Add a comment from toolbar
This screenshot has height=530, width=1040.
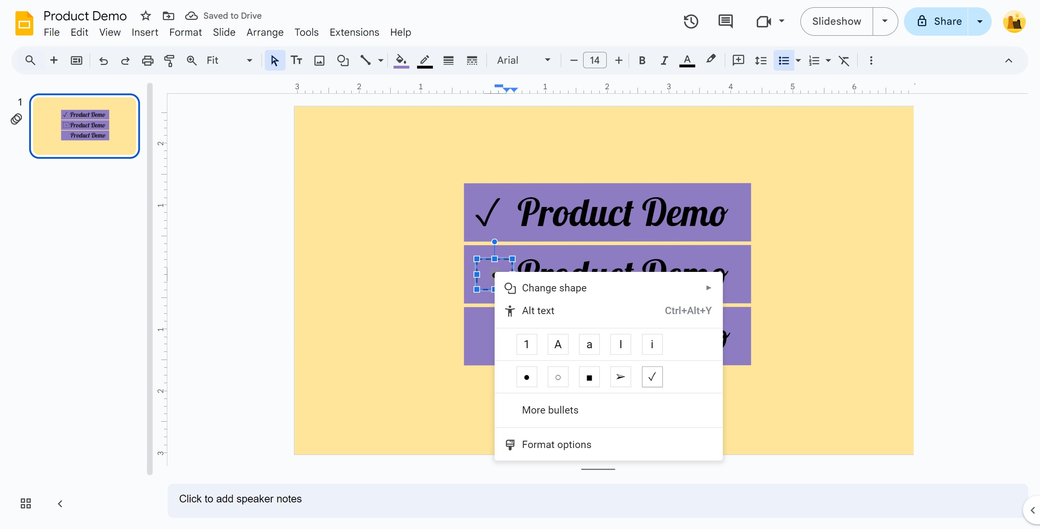[x=738, y=60]
